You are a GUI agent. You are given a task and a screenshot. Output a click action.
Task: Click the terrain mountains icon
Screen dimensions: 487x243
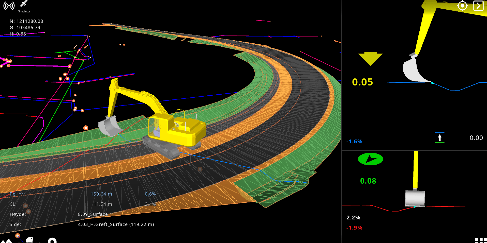pyautogui.click(x=6, y=241)
